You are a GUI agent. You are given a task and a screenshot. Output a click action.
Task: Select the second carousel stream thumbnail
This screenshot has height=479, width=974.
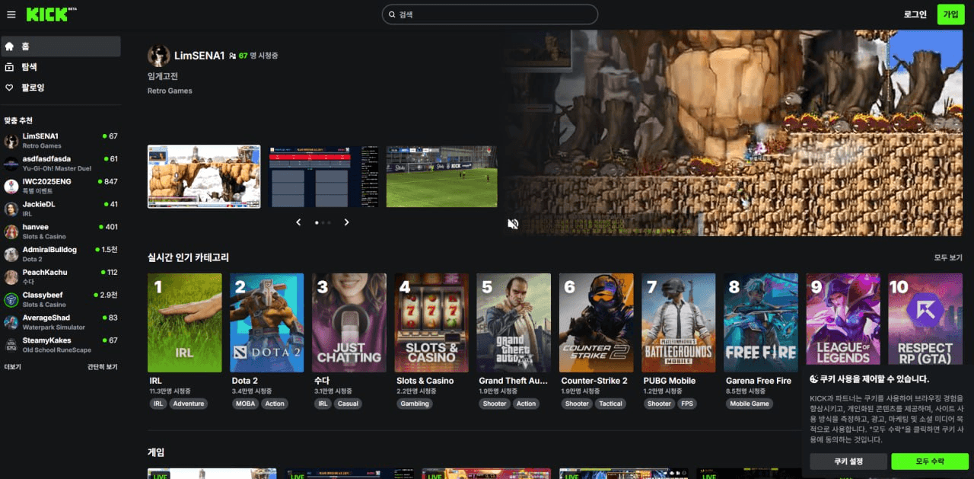323,177
